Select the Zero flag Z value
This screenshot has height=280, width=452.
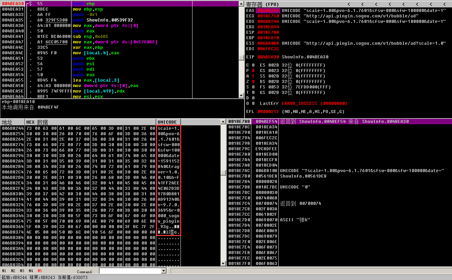pyautogui.click(x=253, y=82)
